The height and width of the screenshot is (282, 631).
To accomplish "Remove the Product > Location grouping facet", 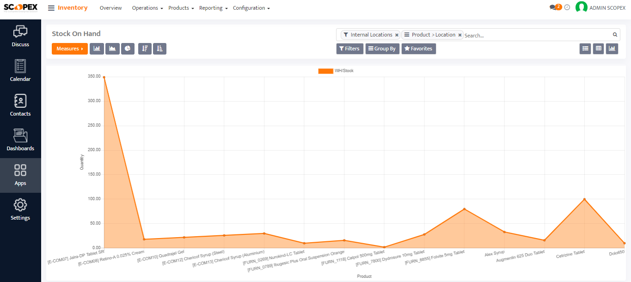I will (x=459, y=35).
